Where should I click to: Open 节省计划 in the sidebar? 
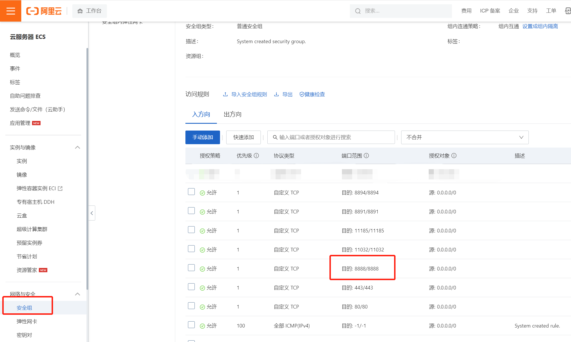coord(27,257)
